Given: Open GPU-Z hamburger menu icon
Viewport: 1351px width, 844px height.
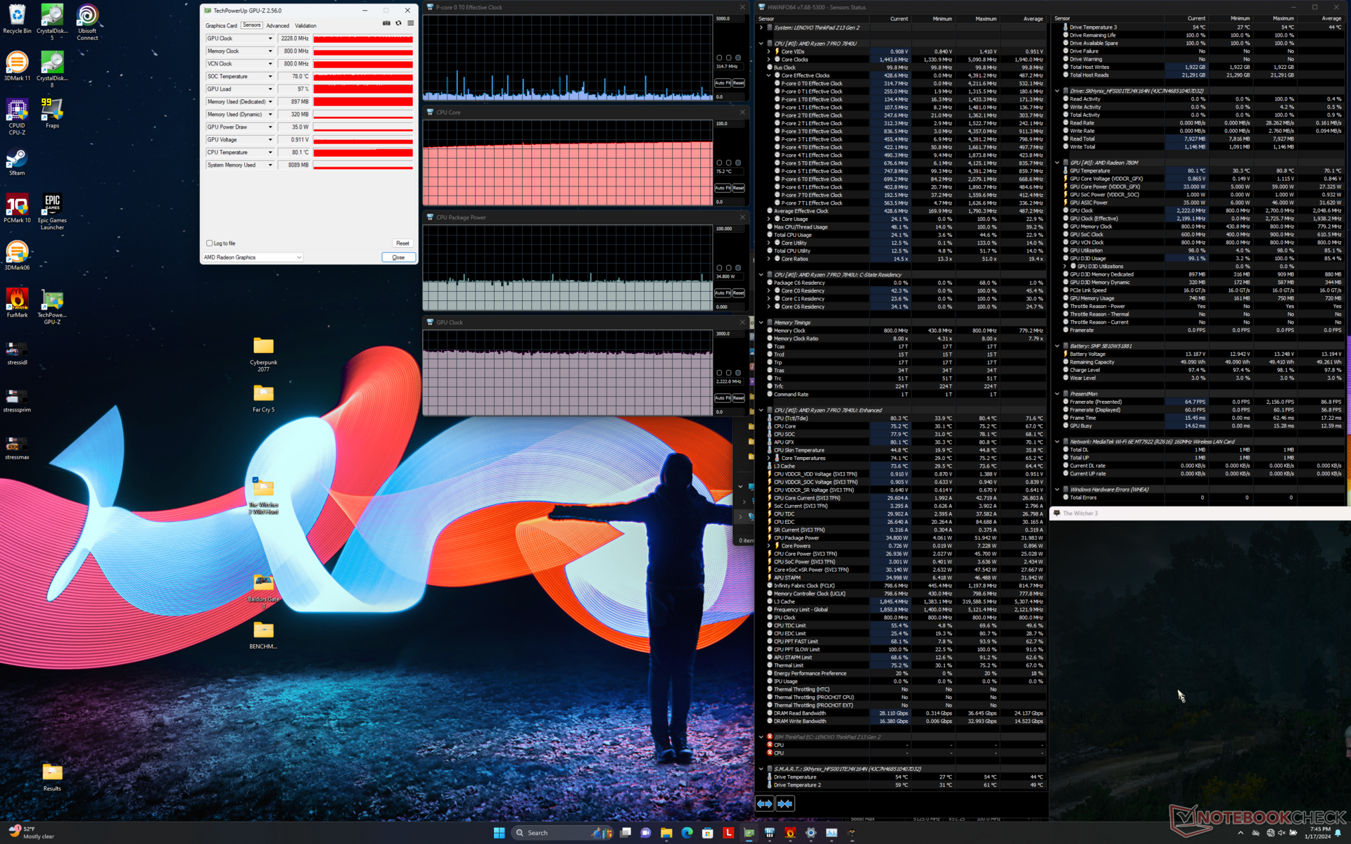Looking at the screenshot, I should coord(410,23).
